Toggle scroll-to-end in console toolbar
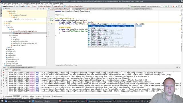Screen dimensions: 183x103 (6, 80)
